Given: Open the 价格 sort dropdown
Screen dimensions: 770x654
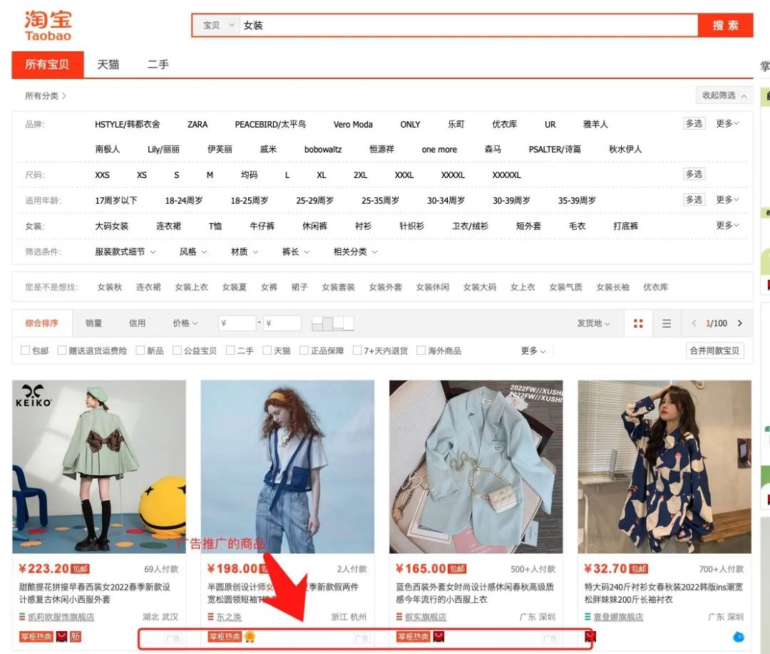Looking at the screenshot, I should pos(185,323).
